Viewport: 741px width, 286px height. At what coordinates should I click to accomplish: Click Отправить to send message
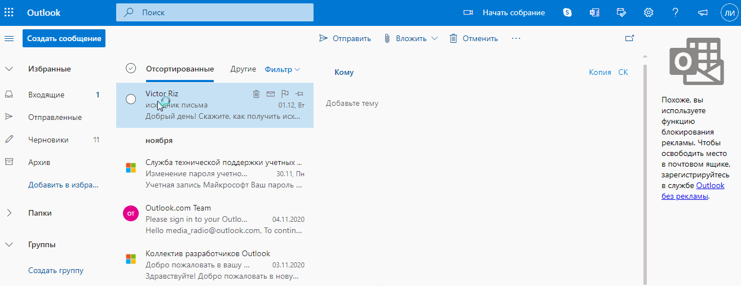coord(345,38)
